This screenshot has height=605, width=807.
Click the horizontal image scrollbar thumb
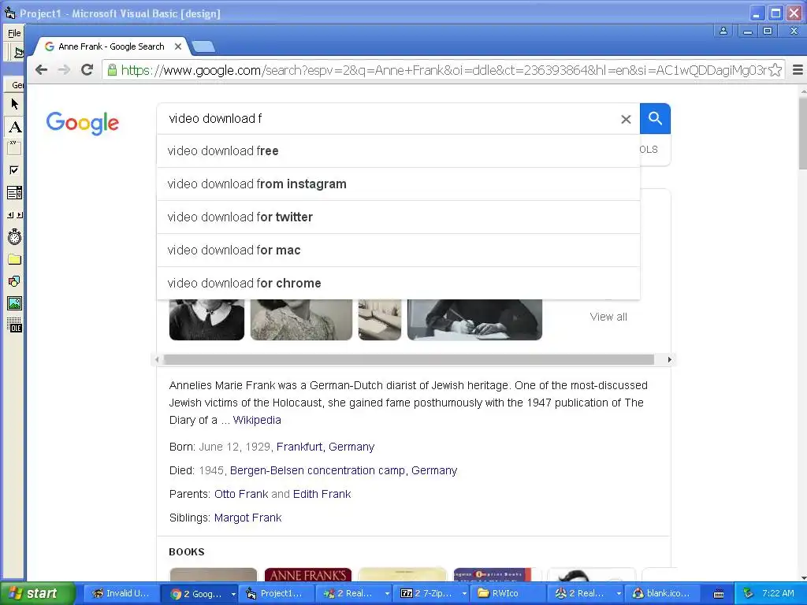[x=409, y=359]
